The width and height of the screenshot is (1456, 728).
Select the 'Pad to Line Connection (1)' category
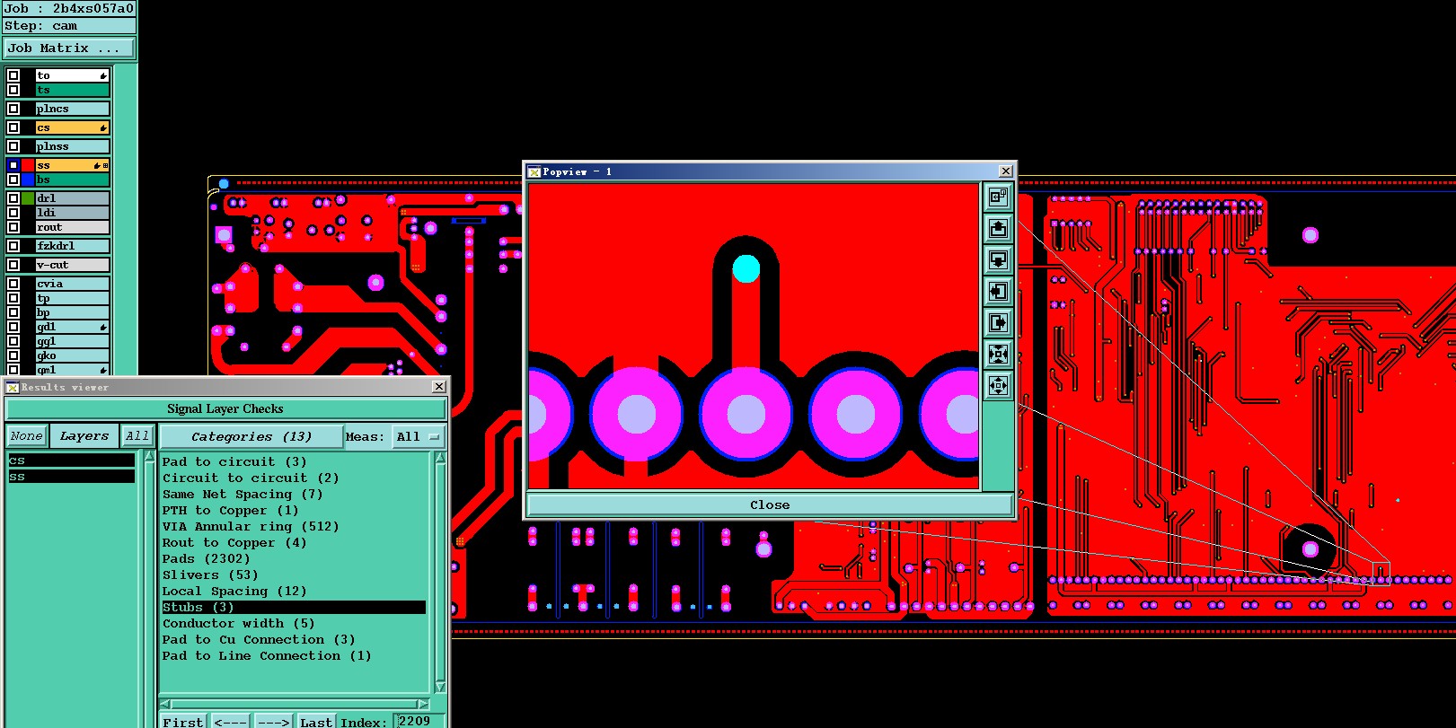(267, 656)
